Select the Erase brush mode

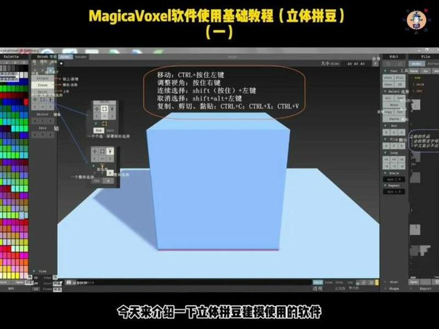[43, 85]
